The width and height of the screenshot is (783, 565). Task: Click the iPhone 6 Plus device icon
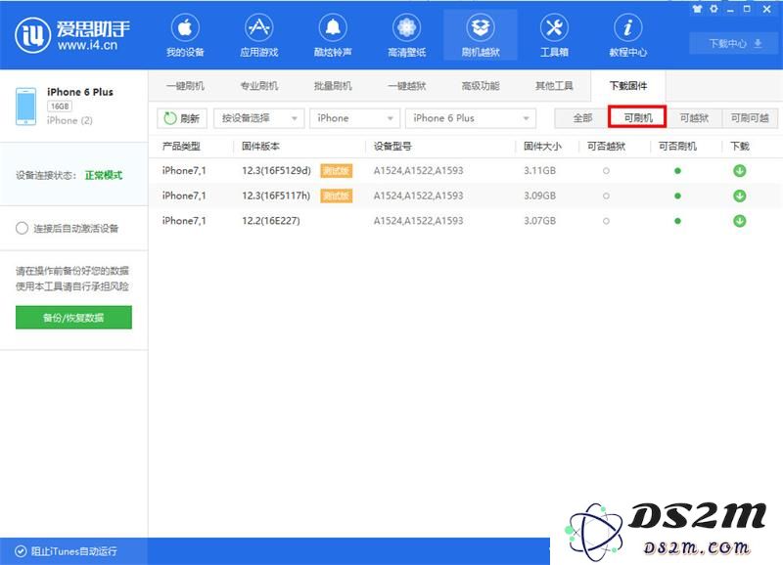tap(26, 107)
